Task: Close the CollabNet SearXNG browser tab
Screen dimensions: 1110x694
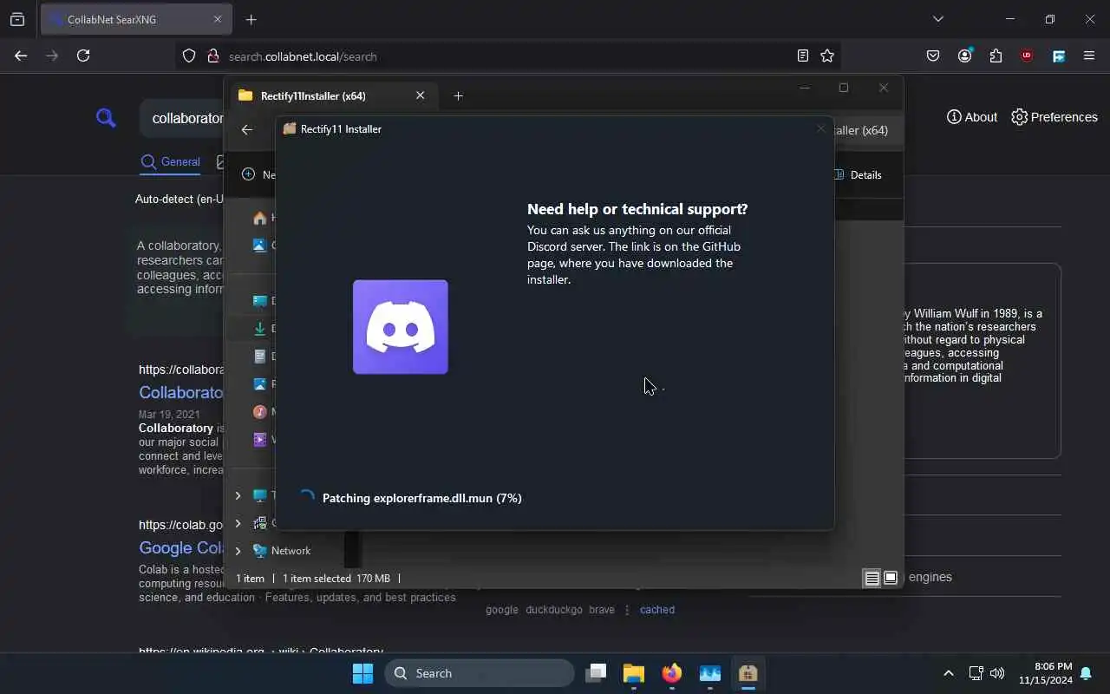Action: (218, 19)
